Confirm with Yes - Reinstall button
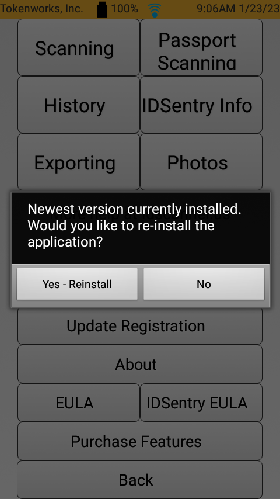Image resolution: width=280 pixels, height=499 pixels. [77, 284]
